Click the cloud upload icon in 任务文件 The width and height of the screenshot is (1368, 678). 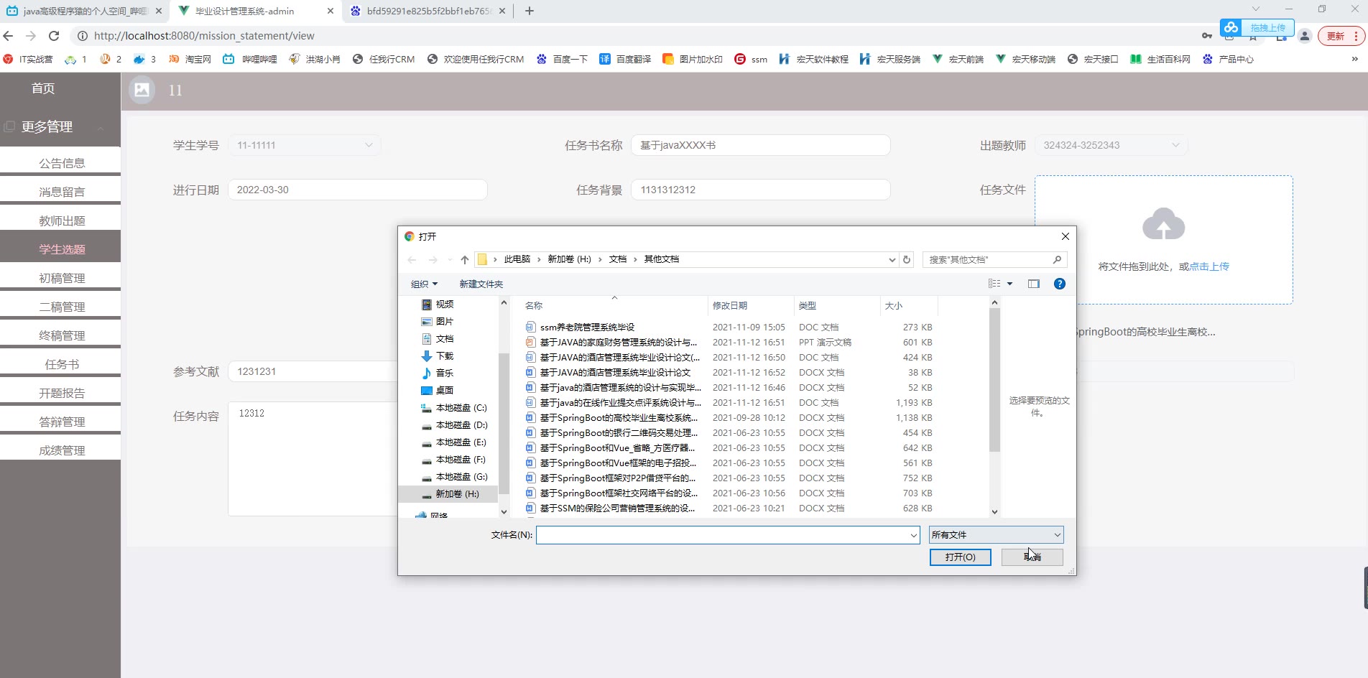1164,224
